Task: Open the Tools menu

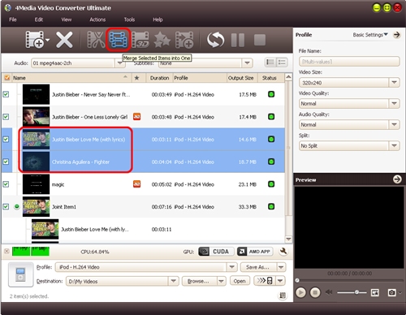Action: pyautogui.click(x=129, y=19)
